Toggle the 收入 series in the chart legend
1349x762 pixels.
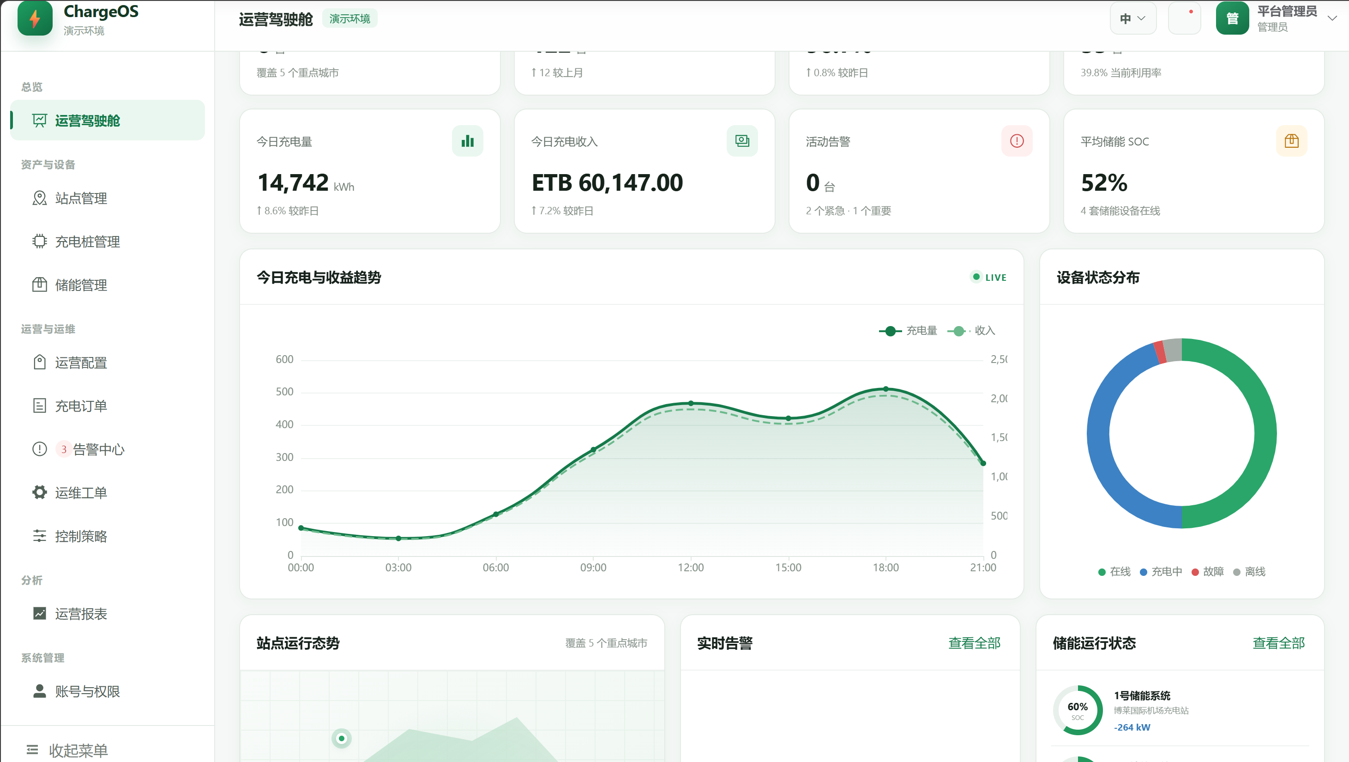(x=971, y=331)
